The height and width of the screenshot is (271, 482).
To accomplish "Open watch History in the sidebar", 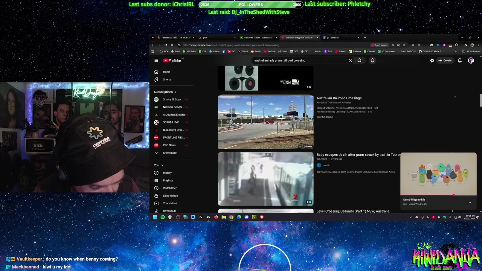I will point(163,173).
